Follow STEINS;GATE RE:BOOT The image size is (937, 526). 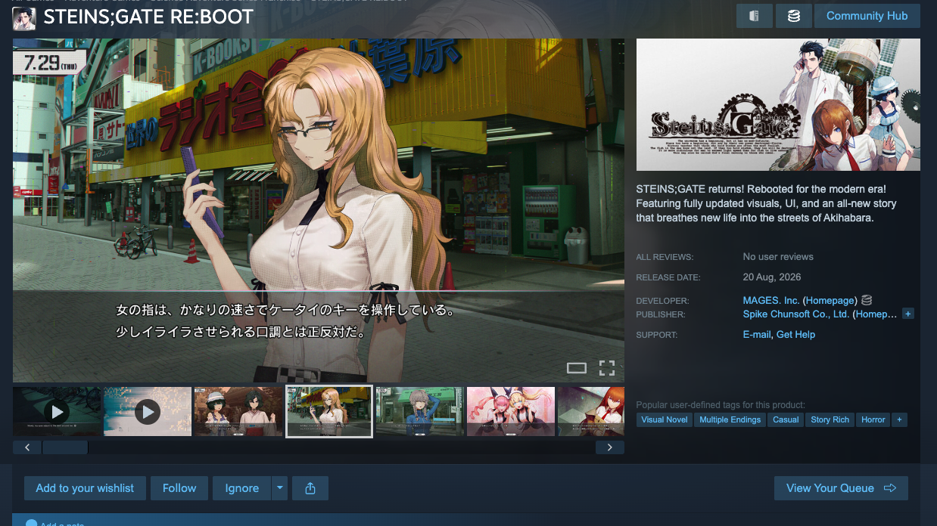[x=179, y=488]
